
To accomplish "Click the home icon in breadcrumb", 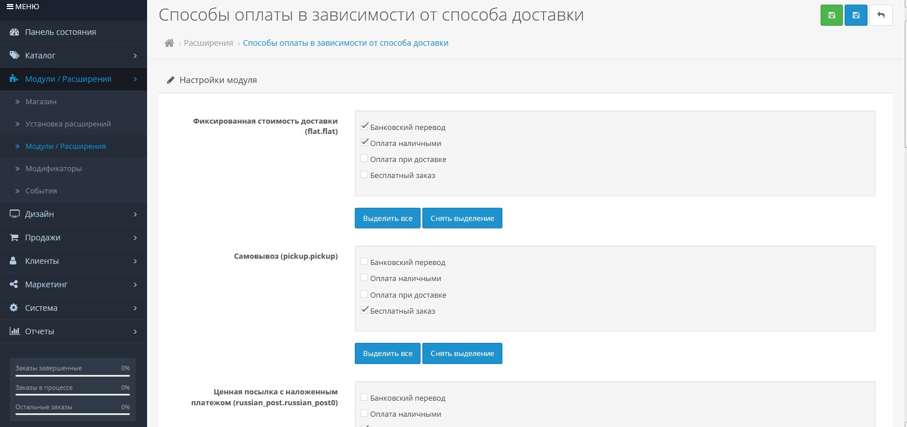I will click(169, 43).
